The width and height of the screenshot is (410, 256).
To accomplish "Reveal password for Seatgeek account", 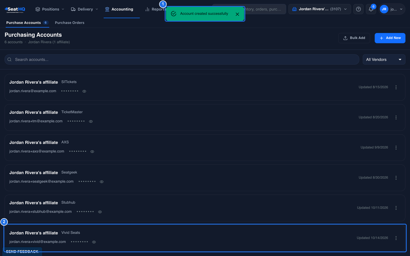I will click(102, 182).
